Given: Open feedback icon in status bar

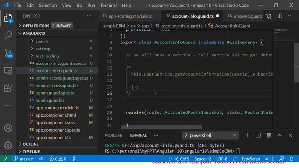Looking at the screenshot, I should coord(281,159).
